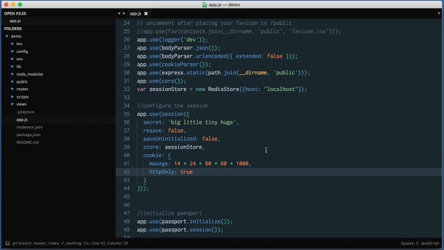Image resolution: width=444 pixels, height=250 pixels.
Task: Click 'app.use(passport.session());' line
Action: 180,230
